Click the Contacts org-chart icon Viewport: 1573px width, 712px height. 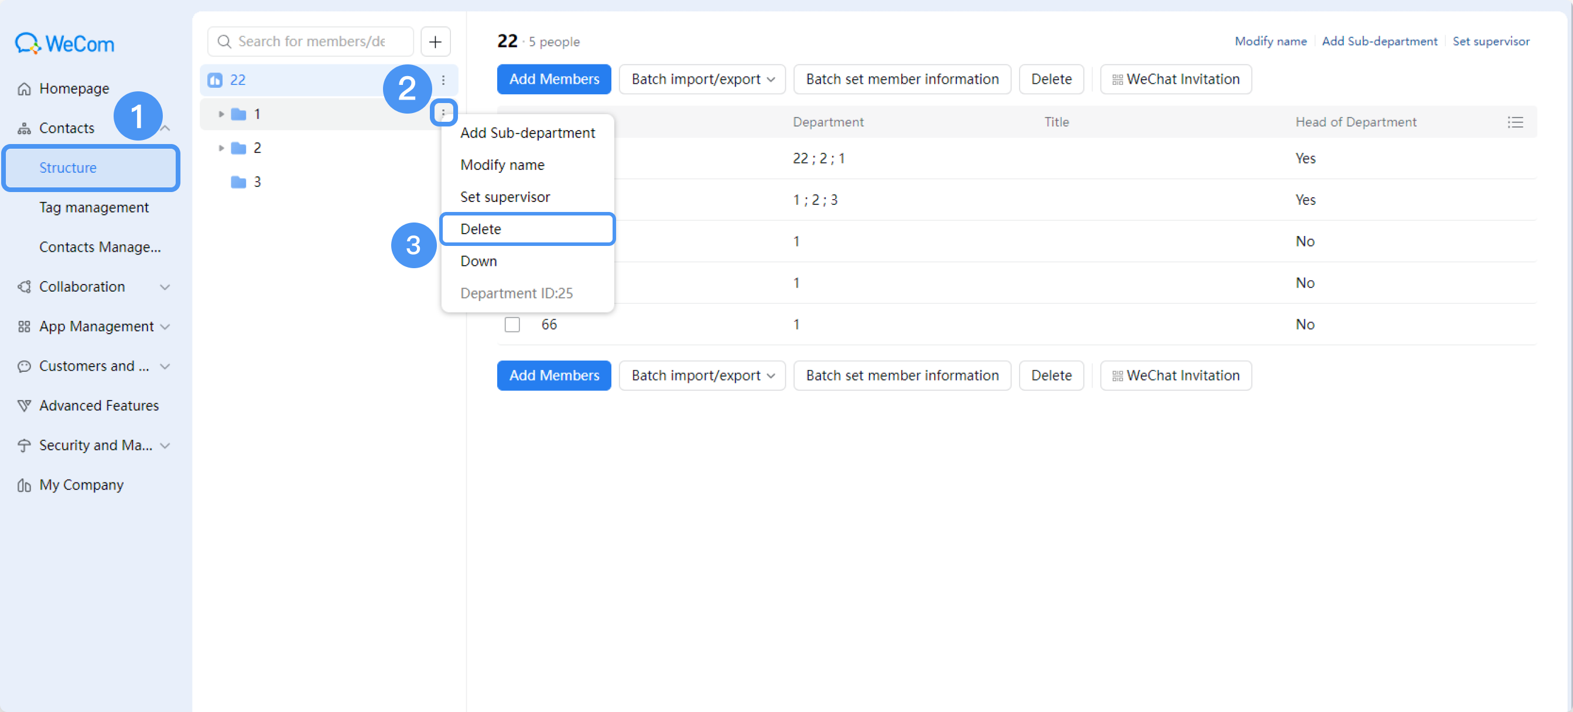[x=24, y=128]
